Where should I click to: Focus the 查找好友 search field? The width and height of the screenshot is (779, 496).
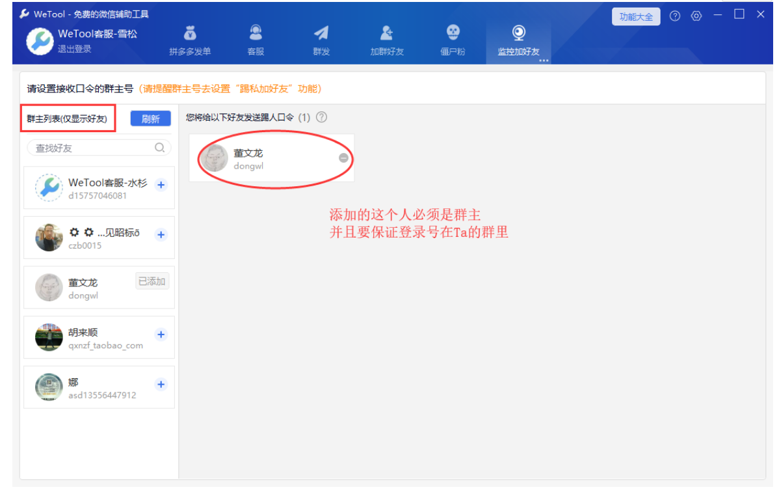pyautogui.click(x=99, y=148)
